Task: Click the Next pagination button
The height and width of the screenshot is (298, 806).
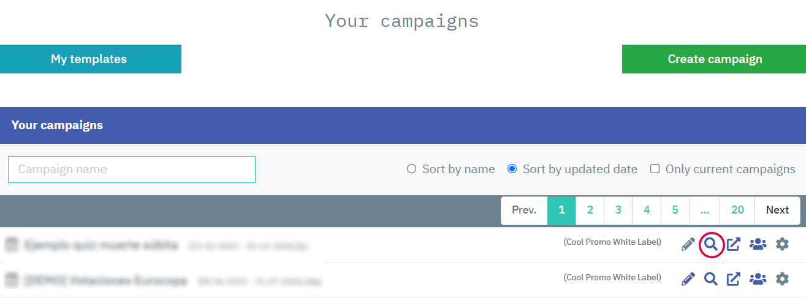Action: [777, 210]
